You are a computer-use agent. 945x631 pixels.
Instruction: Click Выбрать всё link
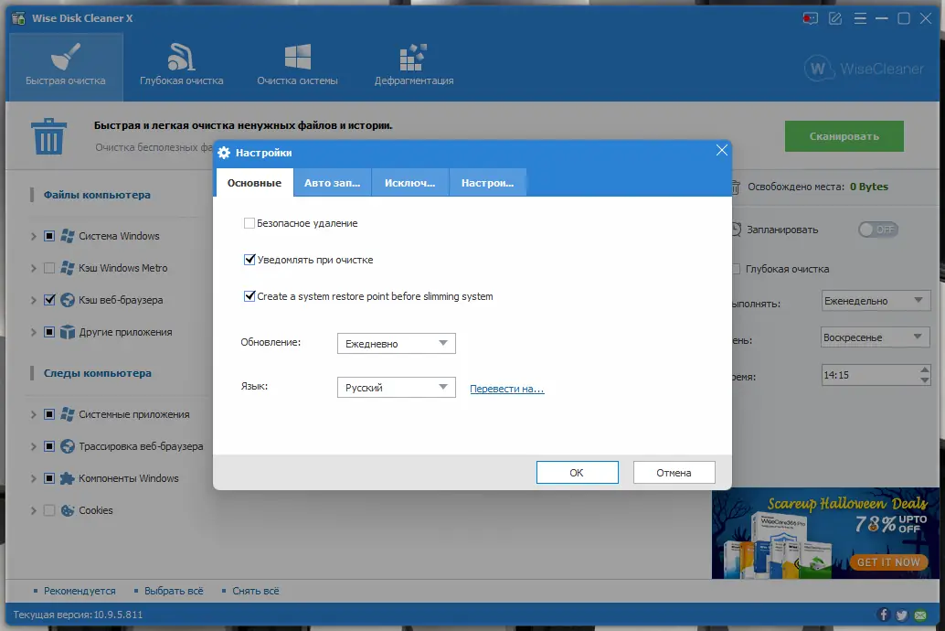point(174,591)
